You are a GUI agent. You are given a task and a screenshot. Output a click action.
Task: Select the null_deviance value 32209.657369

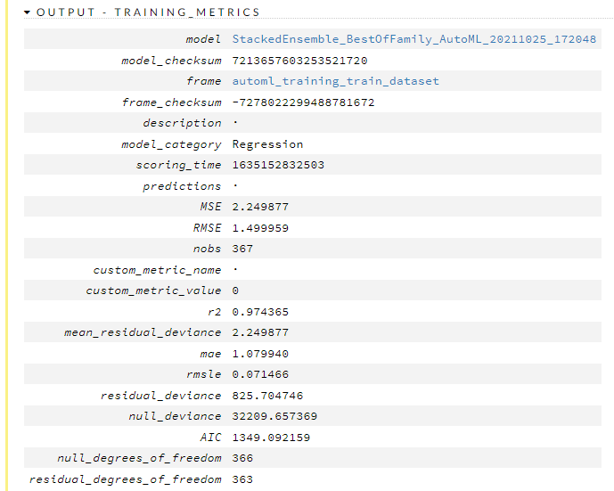click(274, 416)
